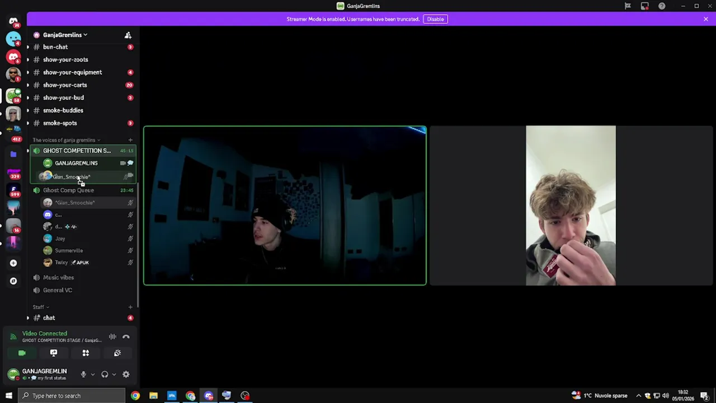Select user Twixy in queue
716x403 pixels.
(62, 263)
